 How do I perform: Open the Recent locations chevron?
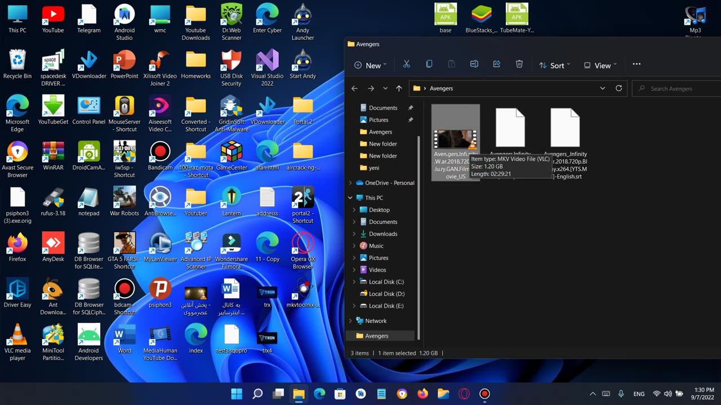tap(385, 88)
